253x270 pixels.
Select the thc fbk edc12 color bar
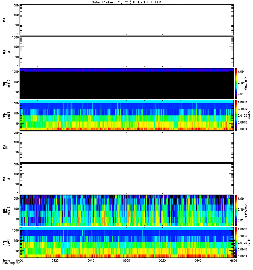tap(236, 211)
